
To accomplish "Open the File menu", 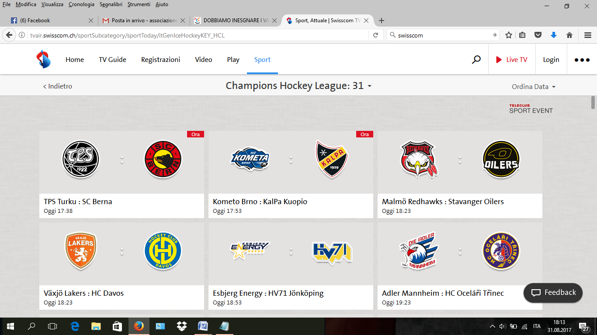I will pyautogui.click(x=7, y=4).
